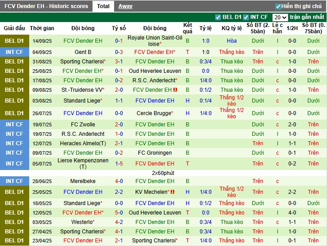Click red card icon next to KV Mechelen
Viewport: 327px width, 246px height.
click(x=172, y=192)
